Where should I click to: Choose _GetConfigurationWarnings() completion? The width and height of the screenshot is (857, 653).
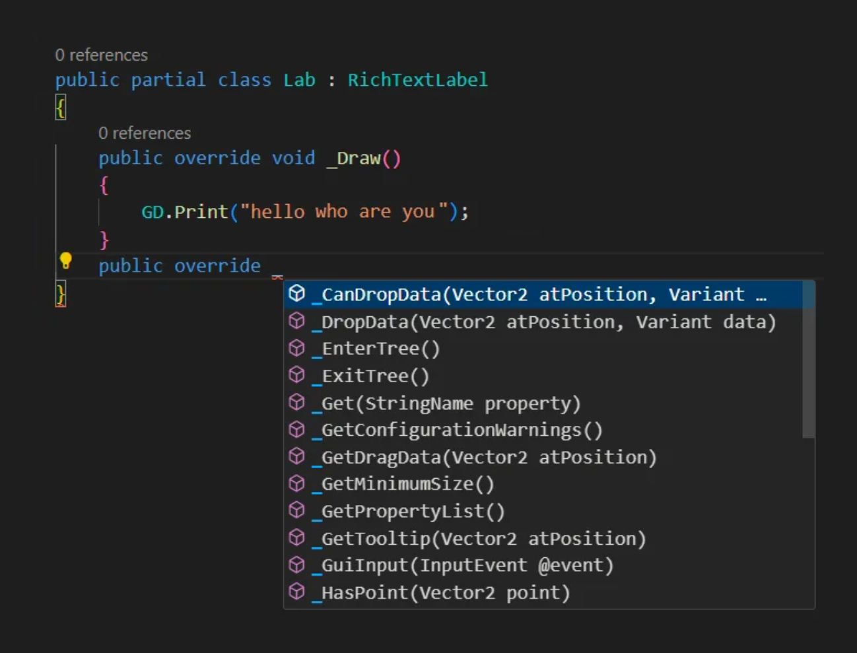(543, 430)
